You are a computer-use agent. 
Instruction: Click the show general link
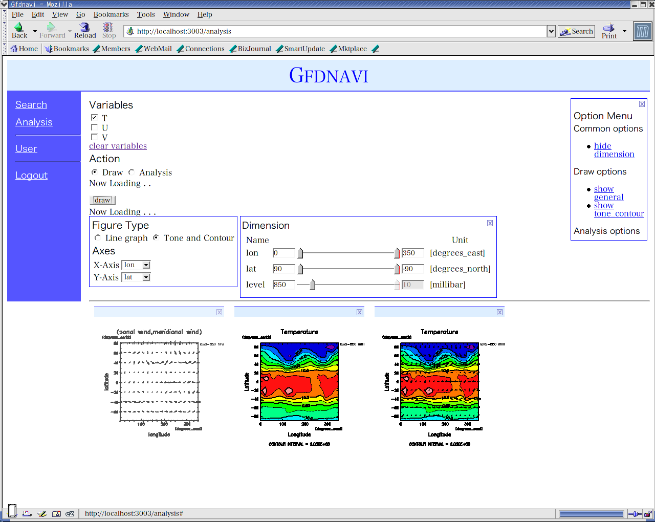point(609,193)
